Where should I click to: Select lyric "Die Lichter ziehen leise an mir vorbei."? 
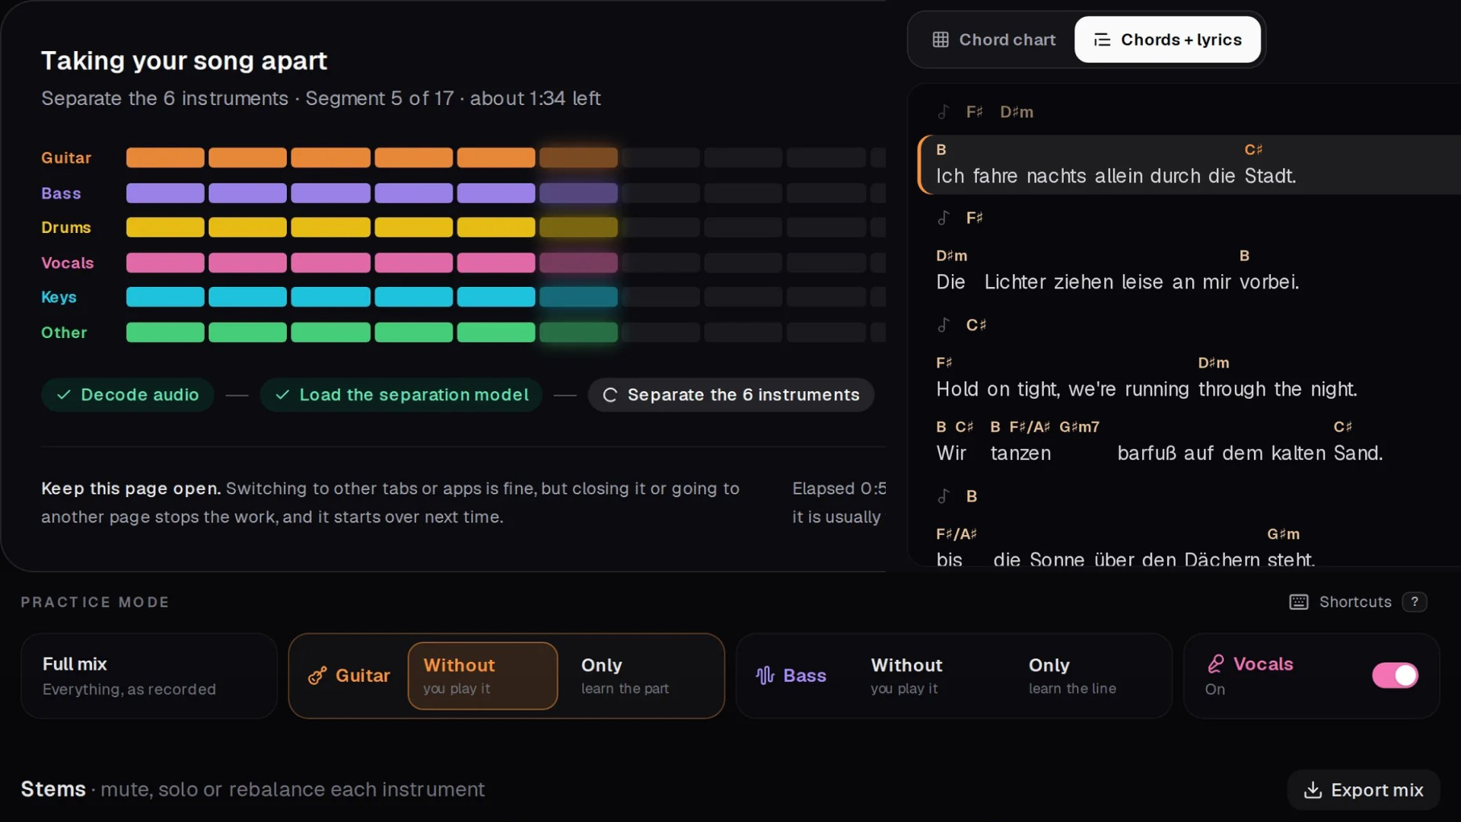[x=1118, y=282]
